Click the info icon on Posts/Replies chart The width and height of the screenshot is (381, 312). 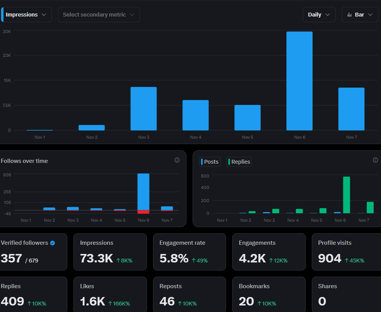tap(375, 160)
